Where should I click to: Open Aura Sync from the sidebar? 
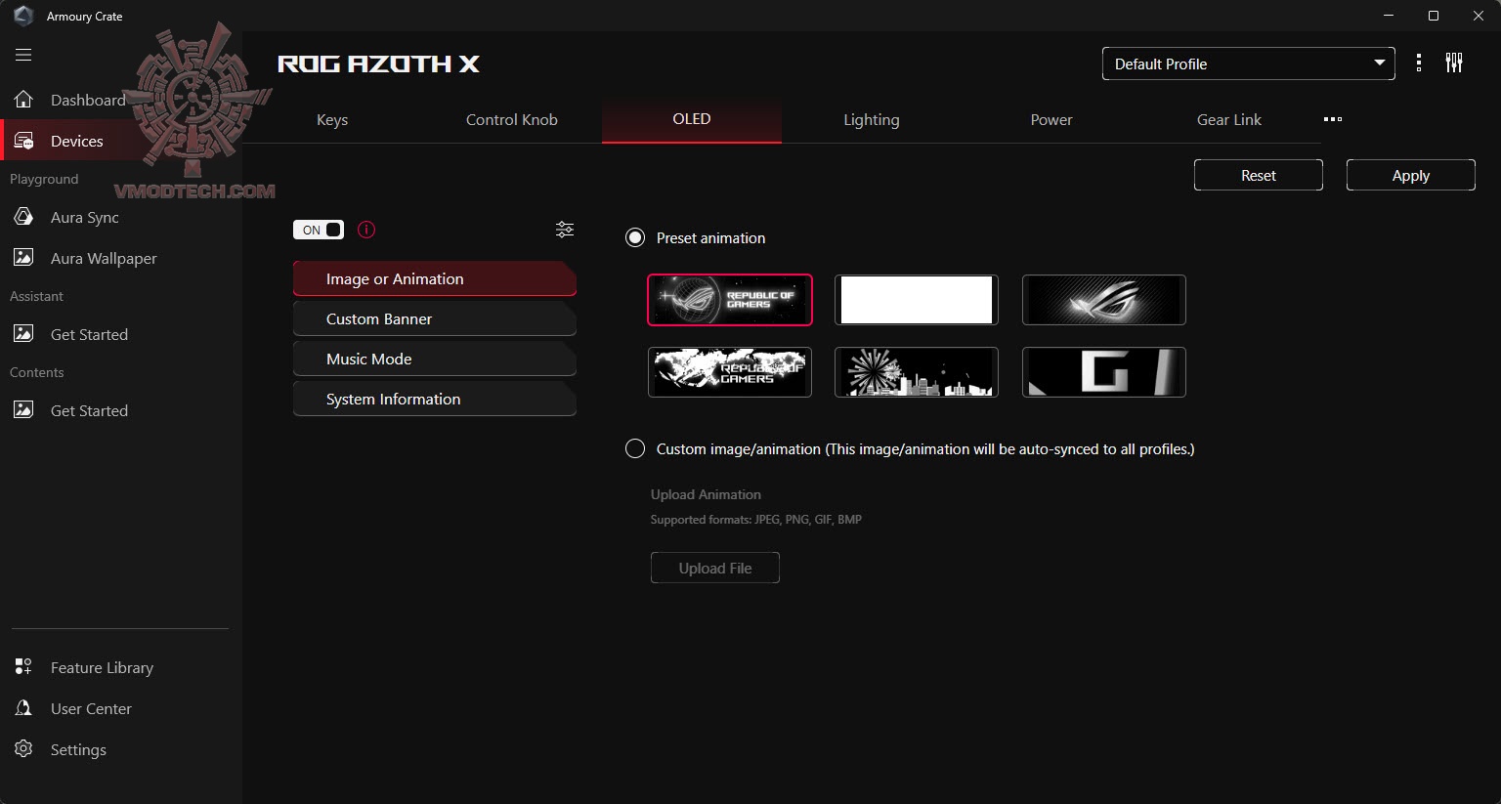click(85, 217)
